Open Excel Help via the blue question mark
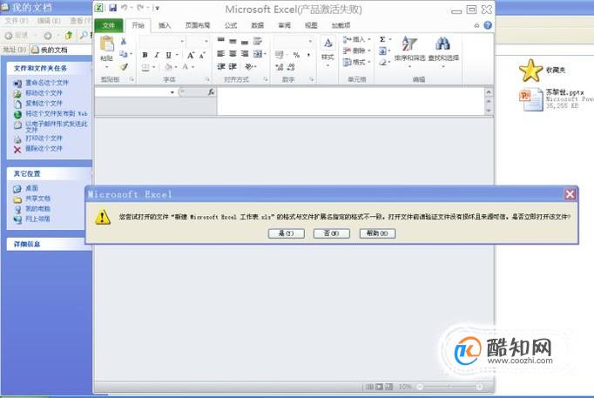The width and height of the screenshot is (594, 398). click(x=488, y=25)
